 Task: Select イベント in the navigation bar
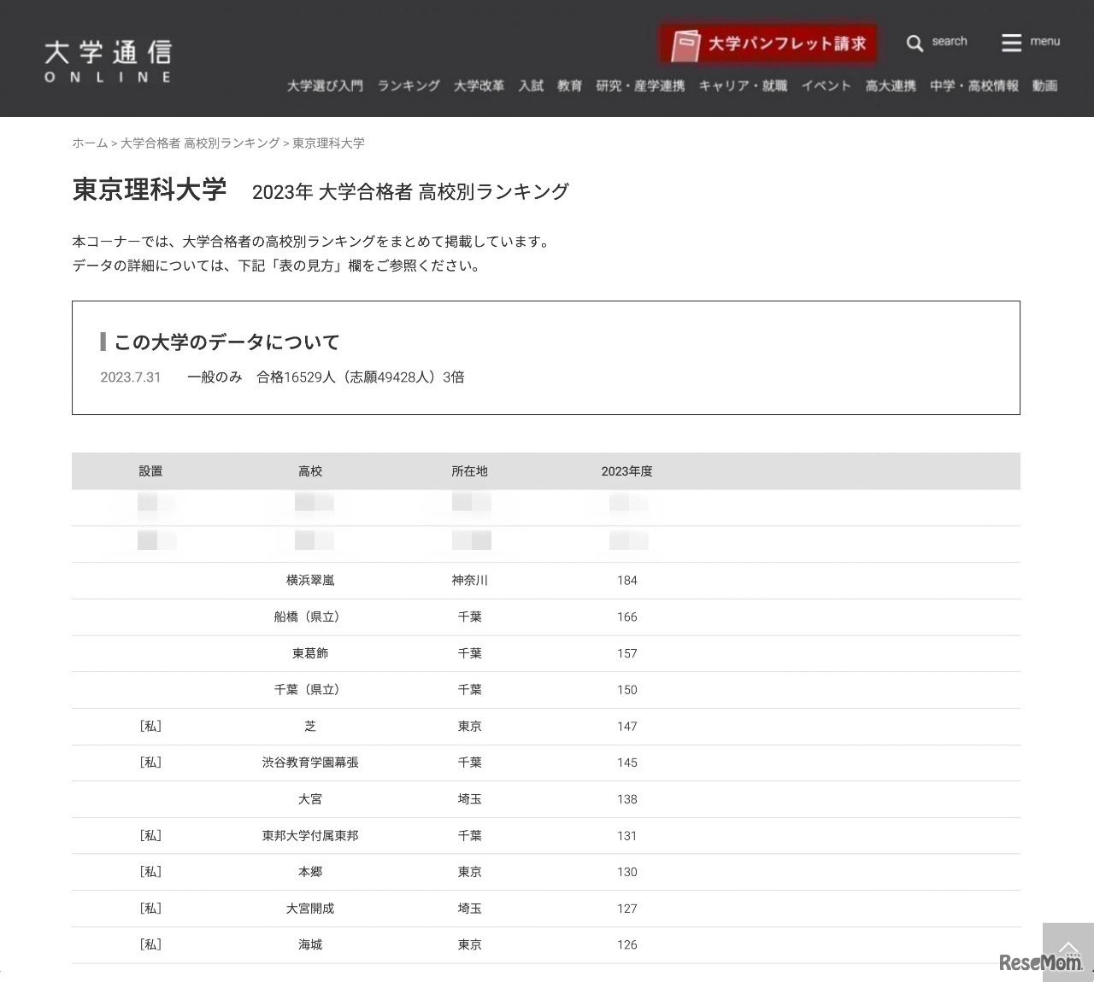point(826,85)
